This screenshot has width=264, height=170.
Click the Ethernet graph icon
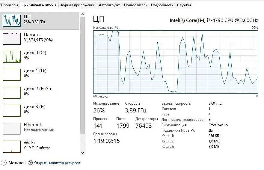click(x=12, y=129)
